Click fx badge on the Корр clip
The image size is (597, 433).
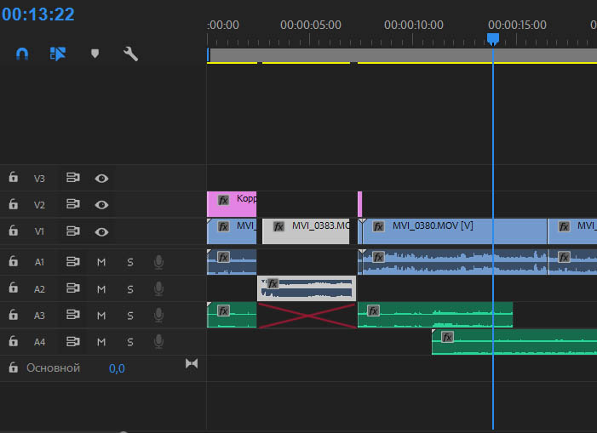point(223,200)
